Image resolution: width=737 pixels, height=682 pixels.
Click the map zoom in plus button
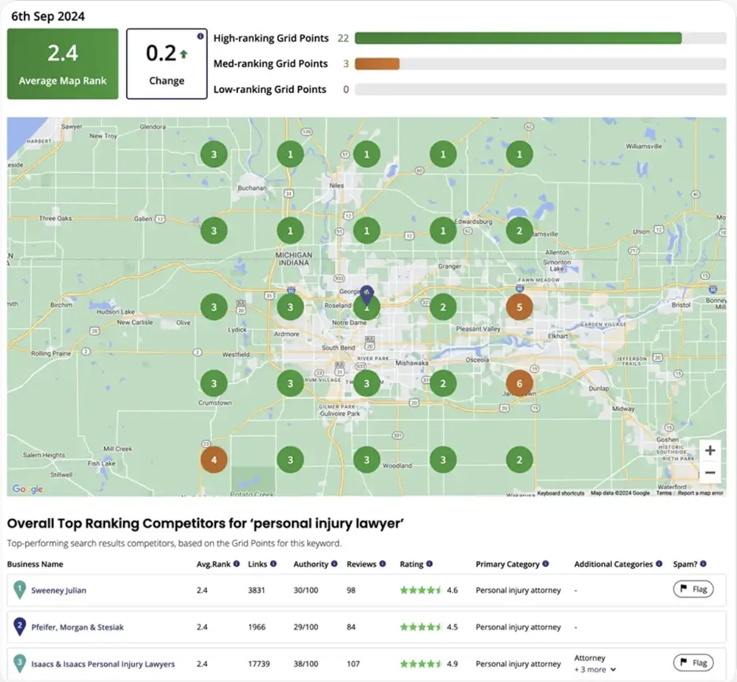pyautogui.click(x=710, y=451)
